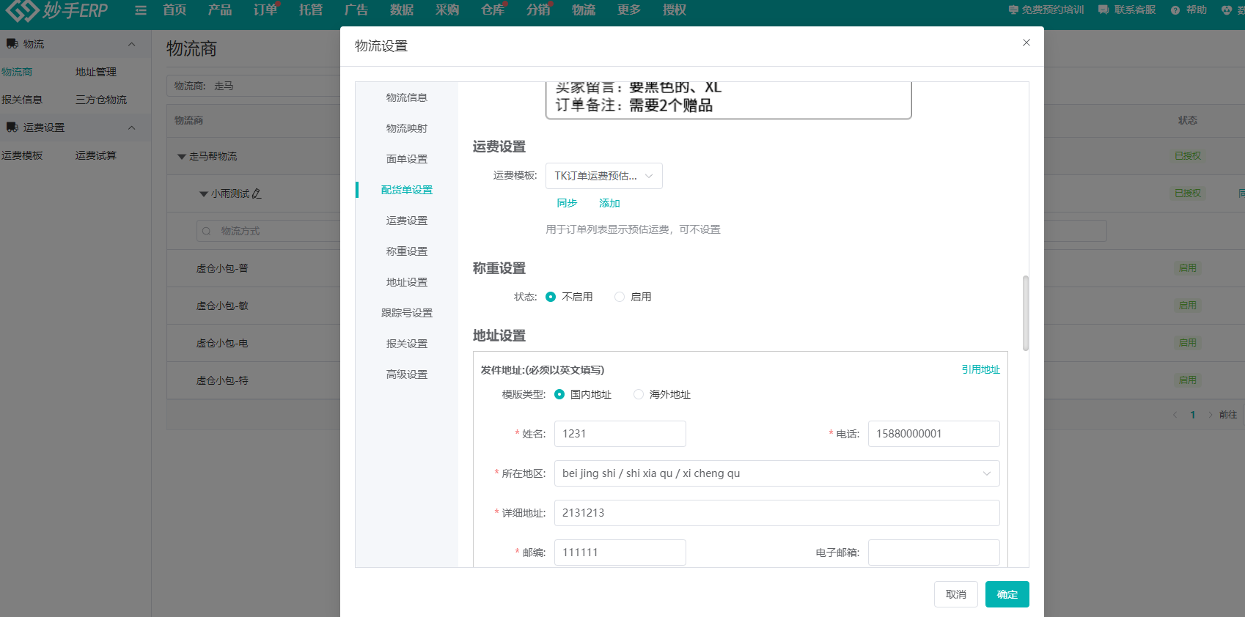This screenshot has height=617, width=1245.
Task: Select 不启用 radio for 称重设置
Action: pyautogui.click(x=551, y=297)
